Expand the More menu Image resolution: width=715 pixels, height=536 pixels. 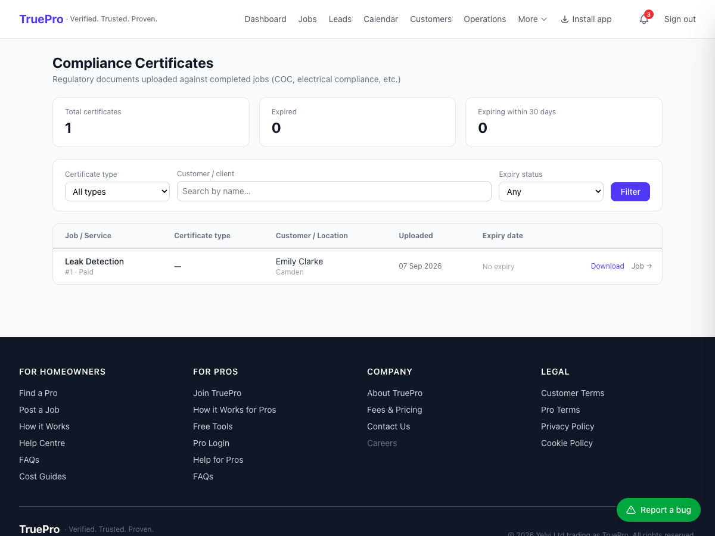click(532, 19)
